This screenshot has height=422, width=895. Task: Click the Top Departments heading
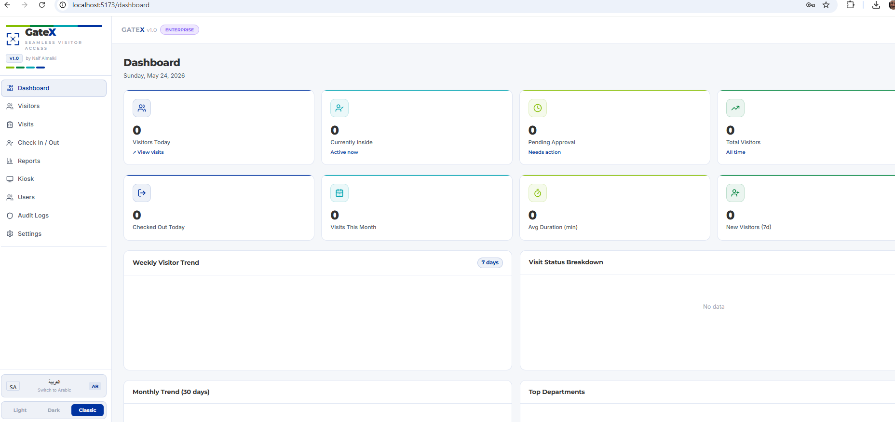556,392
